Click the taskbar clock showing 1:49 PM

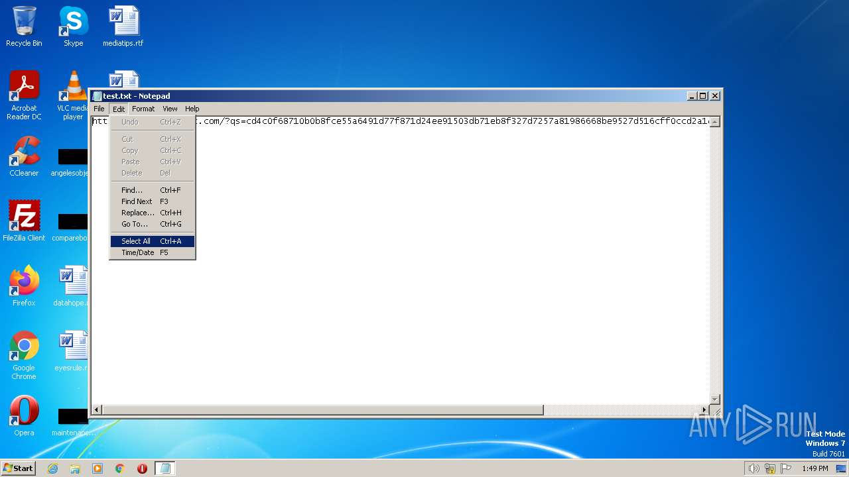tap(815, 468)
